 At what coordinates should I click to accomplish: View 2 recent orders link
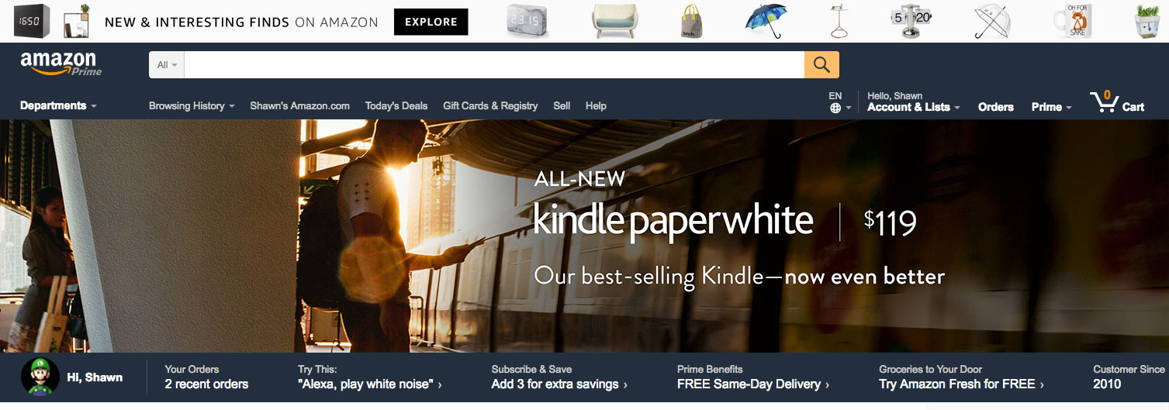[x=206, y=384]
